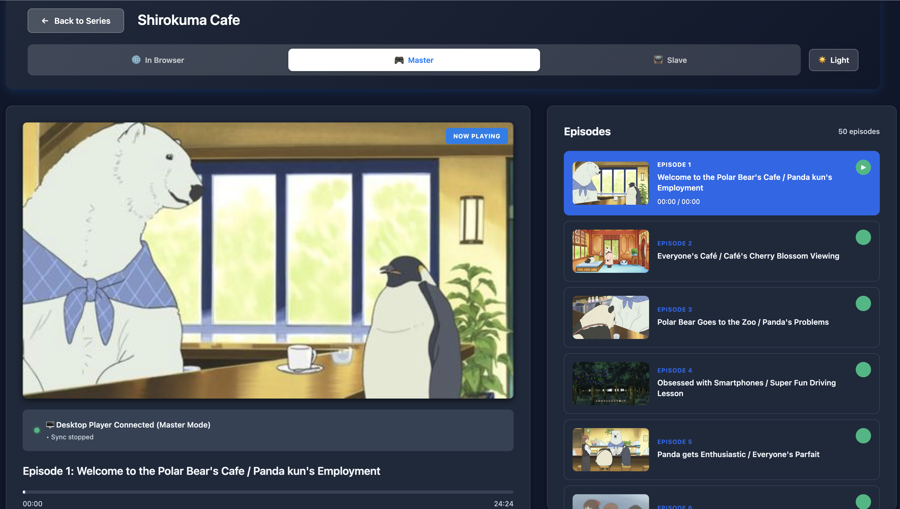Screen dimensions: 900x509
Task: Click the green status dot for Episode 6
Action: (x=863, y=502)
